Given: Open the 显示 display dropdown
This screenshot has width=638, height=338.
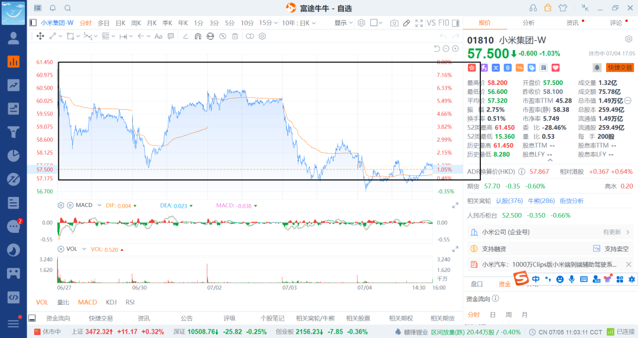Looking at the screenshot, I should [x=343, y=23].
